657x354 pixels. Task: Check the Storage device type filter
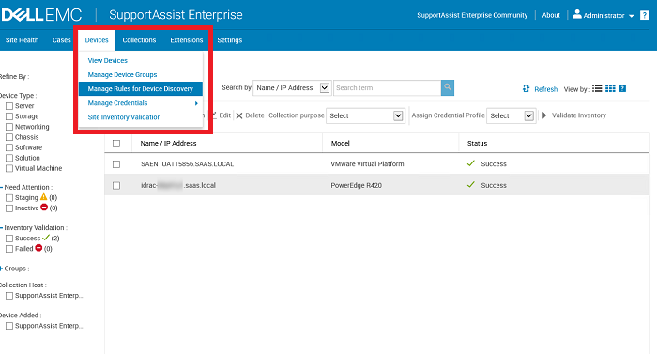pyautogui.click(x=9, y=116)
